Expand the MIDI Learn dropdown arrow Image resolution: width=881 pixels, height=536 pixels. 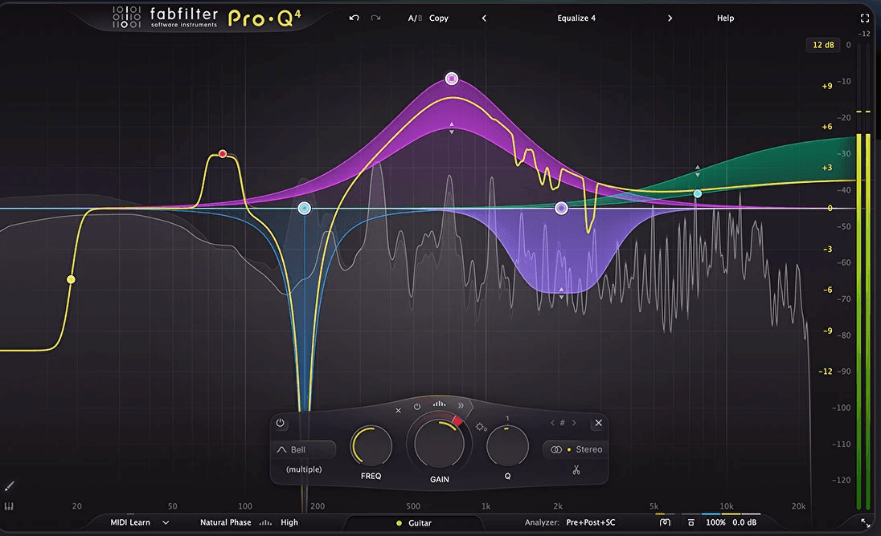pyautogui.click(x=166, y=522)
